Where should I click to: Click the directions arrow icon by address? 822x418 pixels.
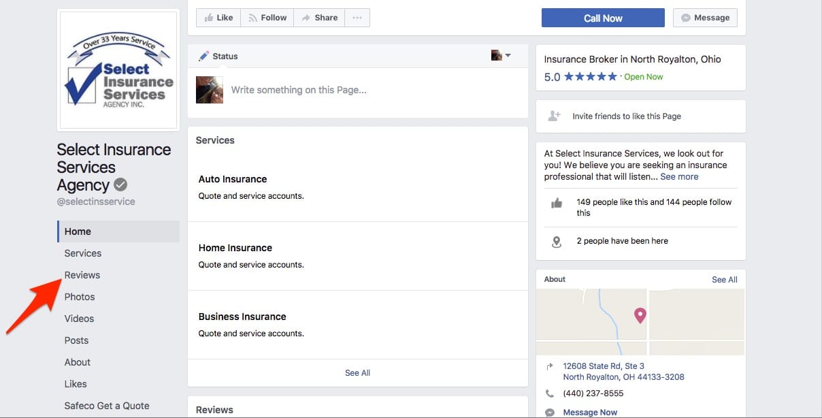click(x=550, y=366)
